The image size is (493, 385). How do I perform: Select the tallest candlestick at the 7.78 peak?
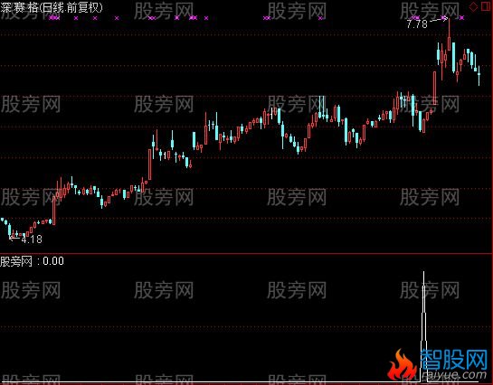pos(450,34)
